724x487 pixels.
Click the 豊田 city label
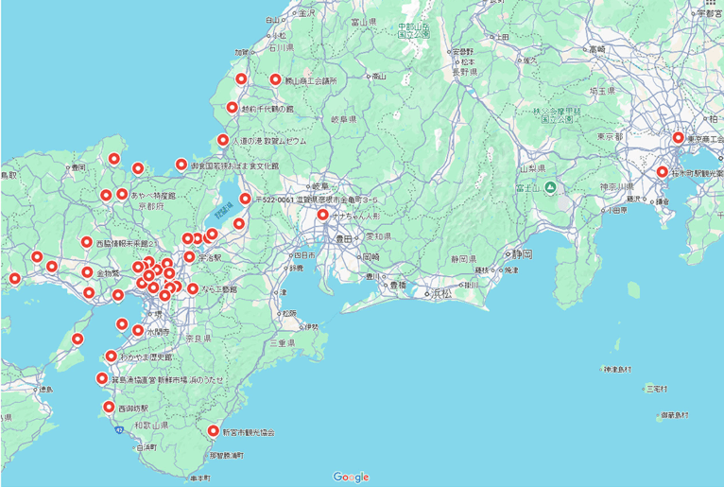click(344, 239)
